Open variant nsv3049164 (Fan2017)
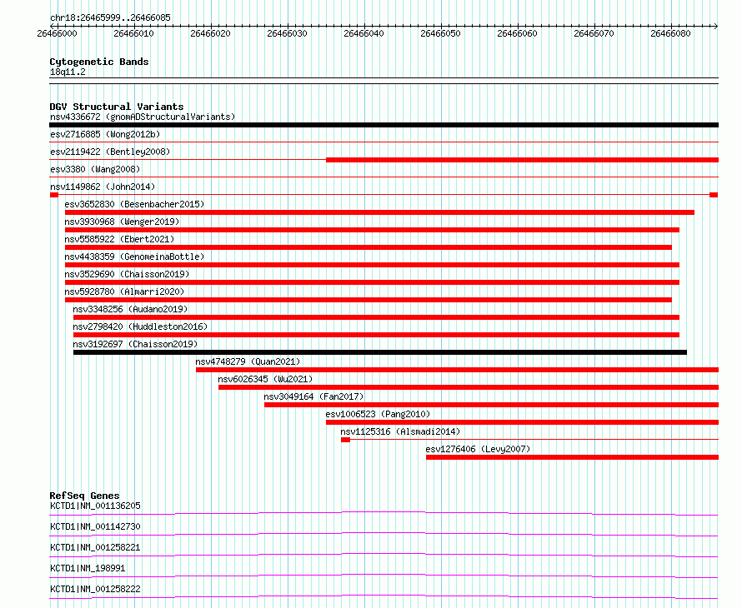The height and width of the screenshot is (608, 742). [313, 396]
